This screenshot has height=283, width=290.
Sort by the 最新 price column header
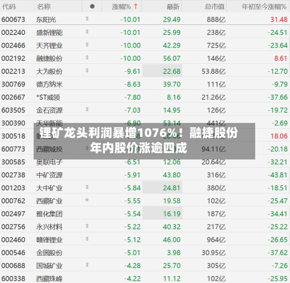click(x=173, y=7)
